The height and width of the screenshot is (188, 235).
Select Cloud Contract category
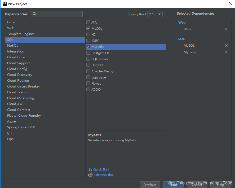[x=45, y=110]
